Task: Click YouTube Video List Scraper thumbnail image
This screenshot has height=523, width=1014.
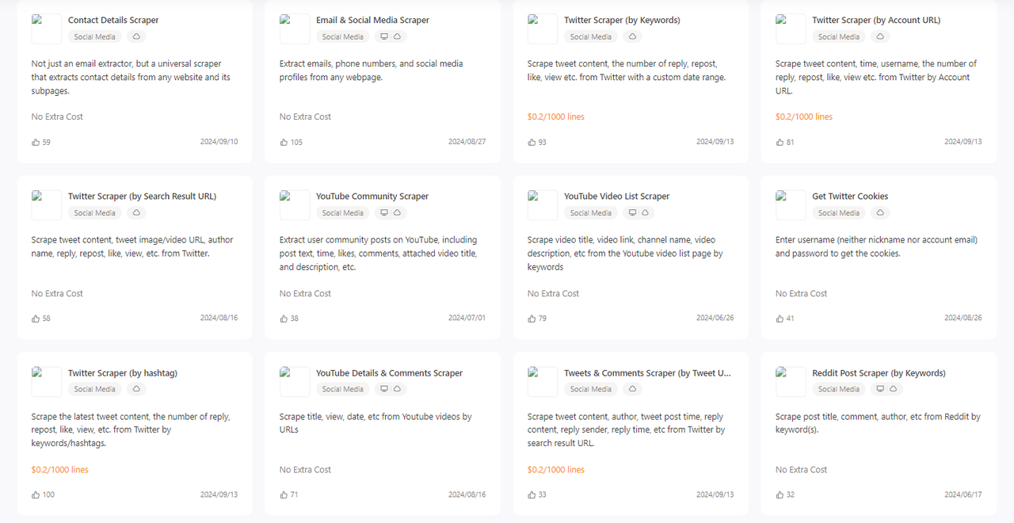Action: point(543,205)
